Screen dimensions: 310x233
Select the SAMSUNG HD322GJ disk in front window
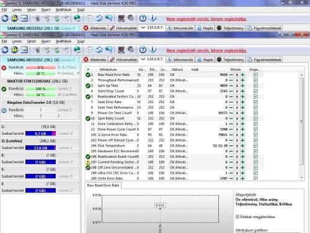pyautogui.click(x=40, y=67)
